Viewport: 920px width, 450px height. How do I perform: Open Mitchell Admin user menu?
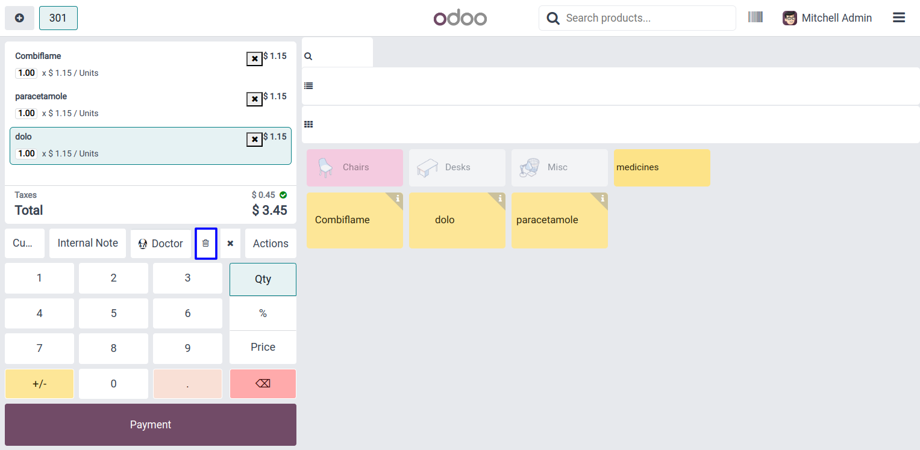click(827, 18)
